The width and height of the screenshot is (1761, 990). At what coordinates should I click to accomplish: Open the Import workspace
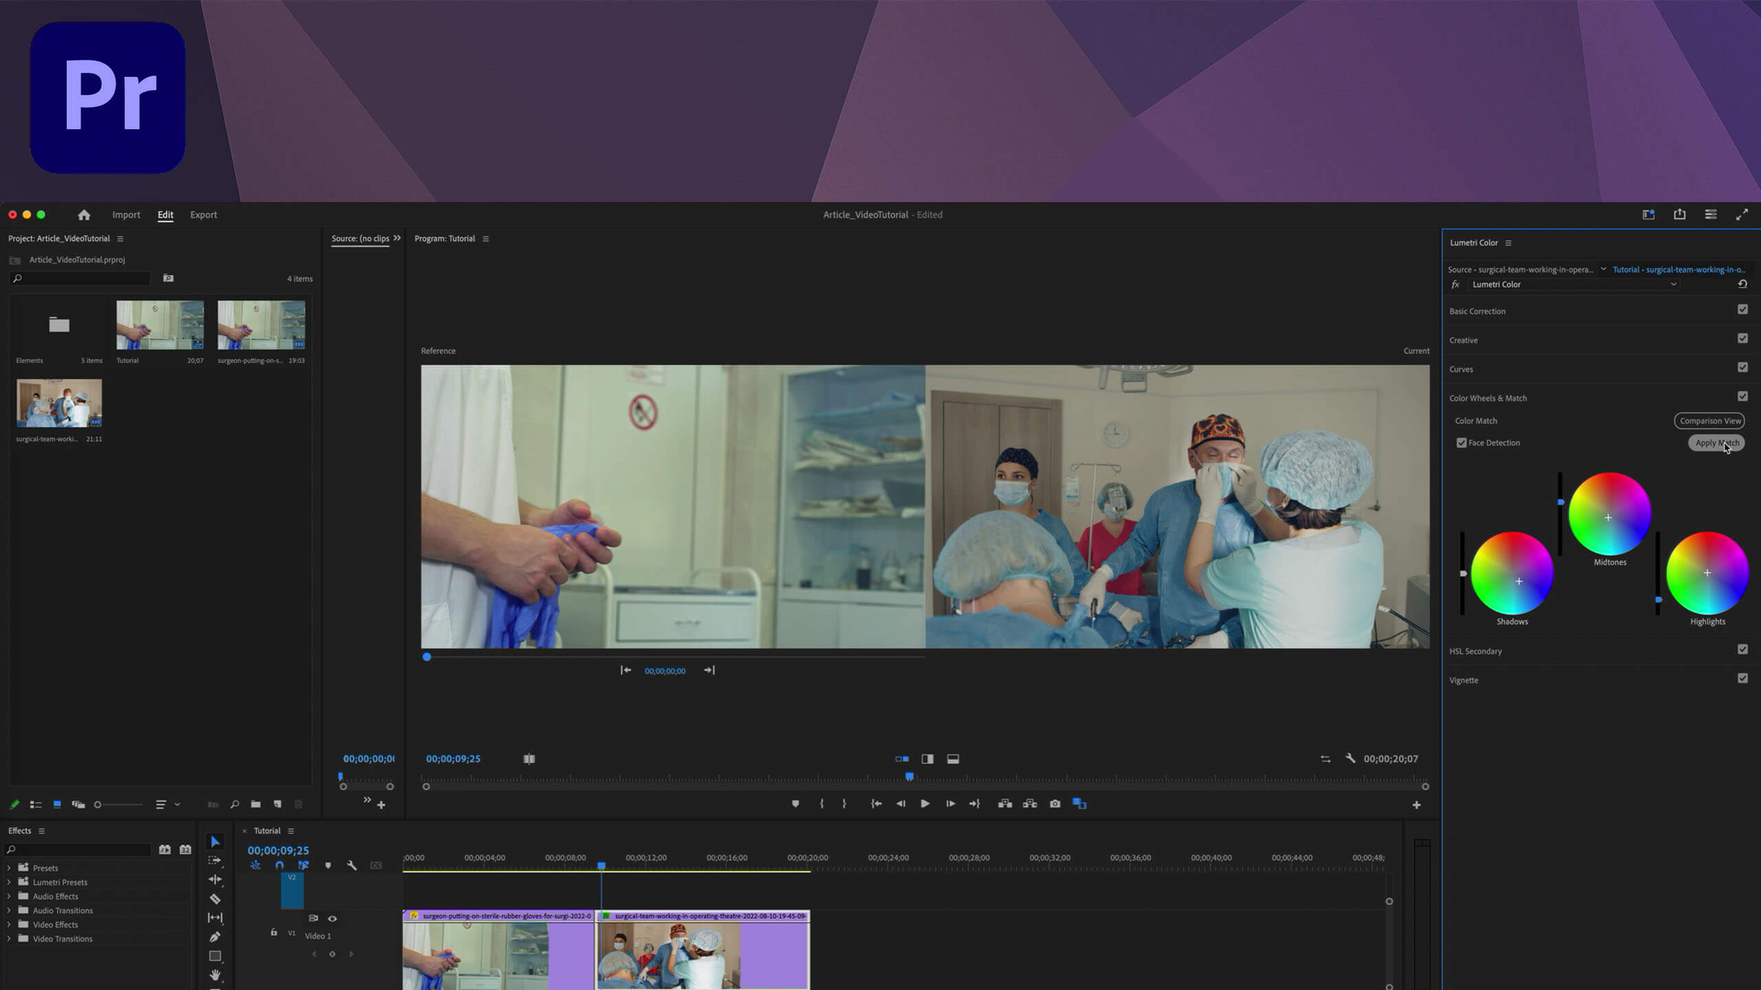[126, 214]
